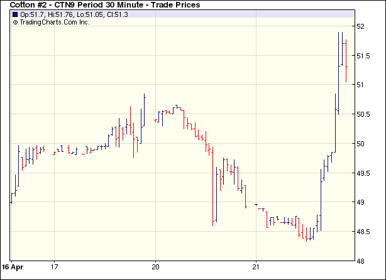Click the 49 price label on y-axis
The height and width of the screenshot is (280, 386).
tap(361, 202)
